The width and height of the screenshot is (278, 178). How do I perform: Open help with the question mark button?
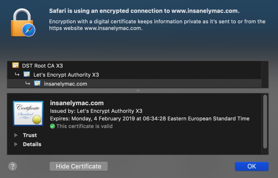point(13,166)
